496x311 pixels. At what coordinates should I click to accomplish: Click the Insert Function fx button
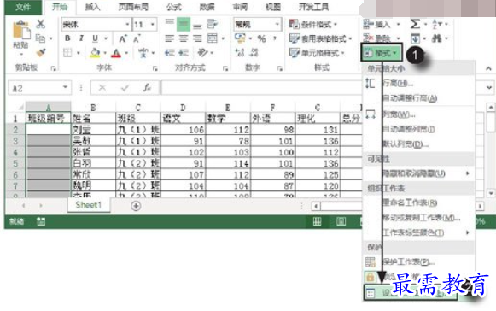pyautogui.click(x=147, y=88)
